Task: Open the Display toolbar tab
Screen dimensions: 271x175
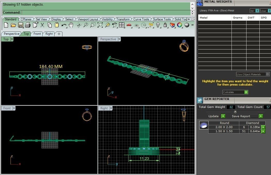Action: (56, 19)
